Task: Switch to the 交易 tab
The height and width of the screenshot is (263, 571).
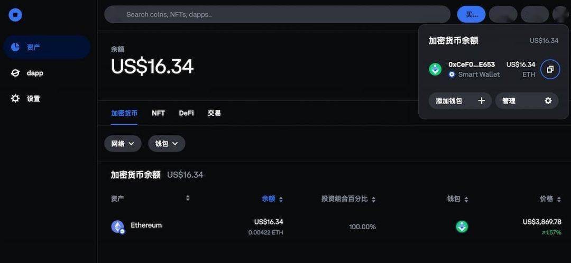Action: [214, 113]
